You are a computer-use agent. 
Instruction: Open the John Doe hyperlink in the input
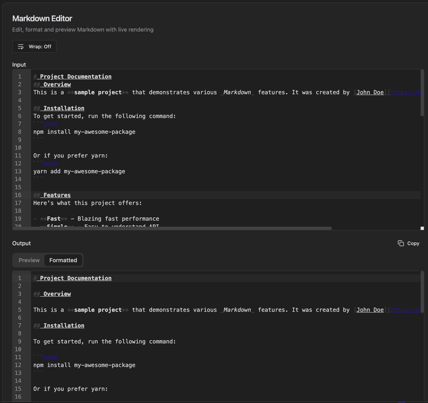(x=369, y=92)
